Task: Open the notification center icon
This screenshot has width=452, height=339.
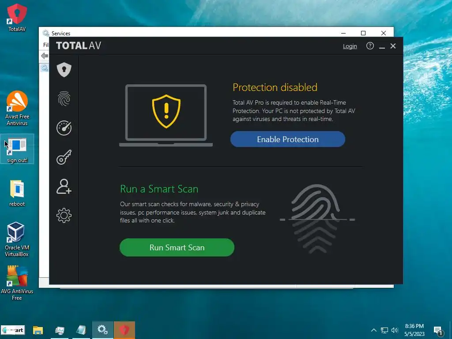Action: click(438, 331)
